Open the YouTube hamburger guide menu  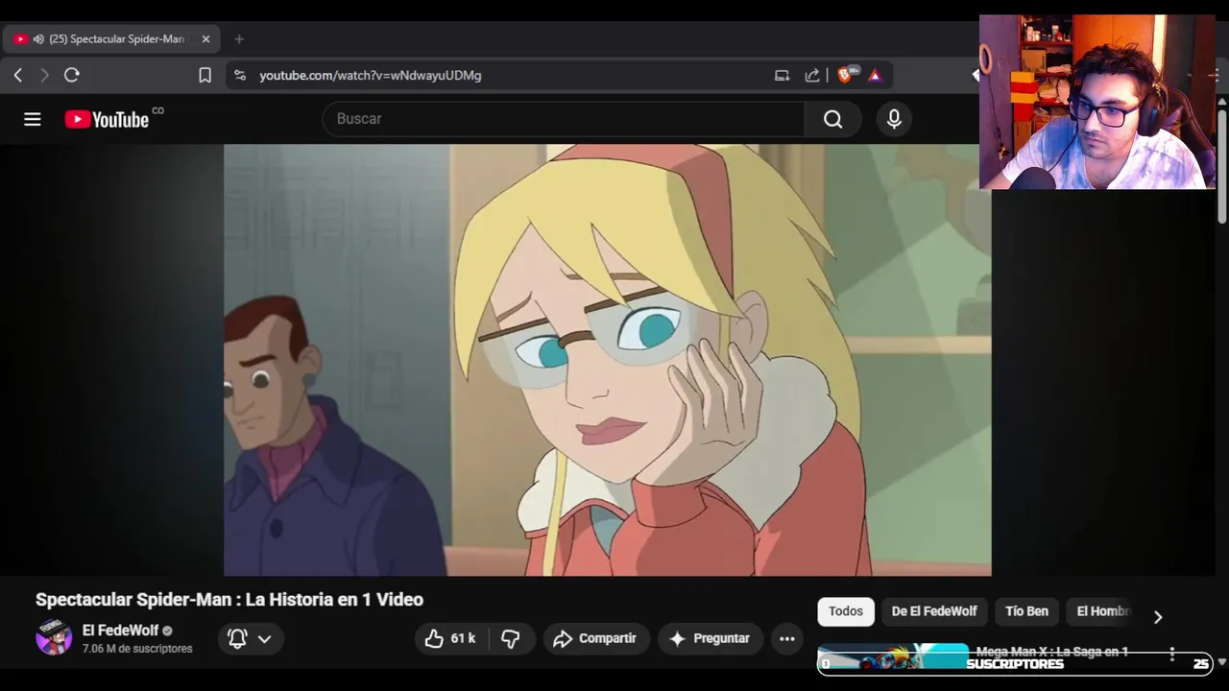[x=33, y=119]
